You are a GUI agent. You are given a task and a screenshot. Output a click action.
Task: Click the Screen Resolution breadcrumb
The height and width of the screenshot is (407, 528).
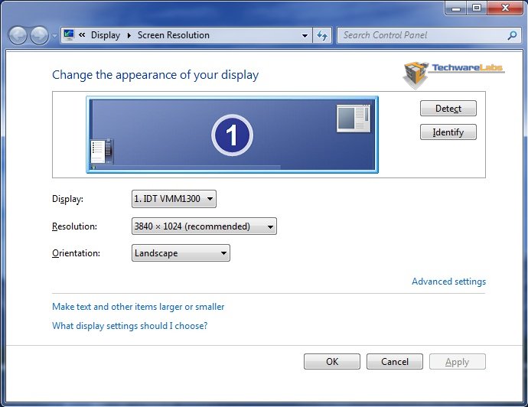(x=174, y=35)
